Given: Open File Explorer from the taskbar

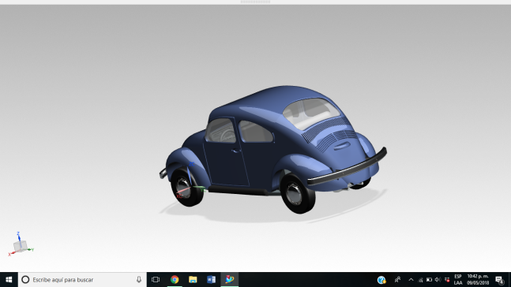Looking at the screenshot, I should tap(193, 280).
